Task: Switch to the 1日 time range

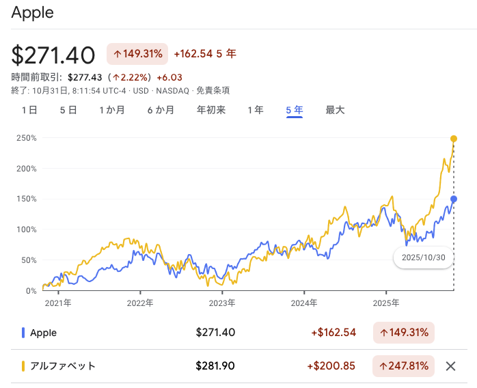Action: (29, 110)
